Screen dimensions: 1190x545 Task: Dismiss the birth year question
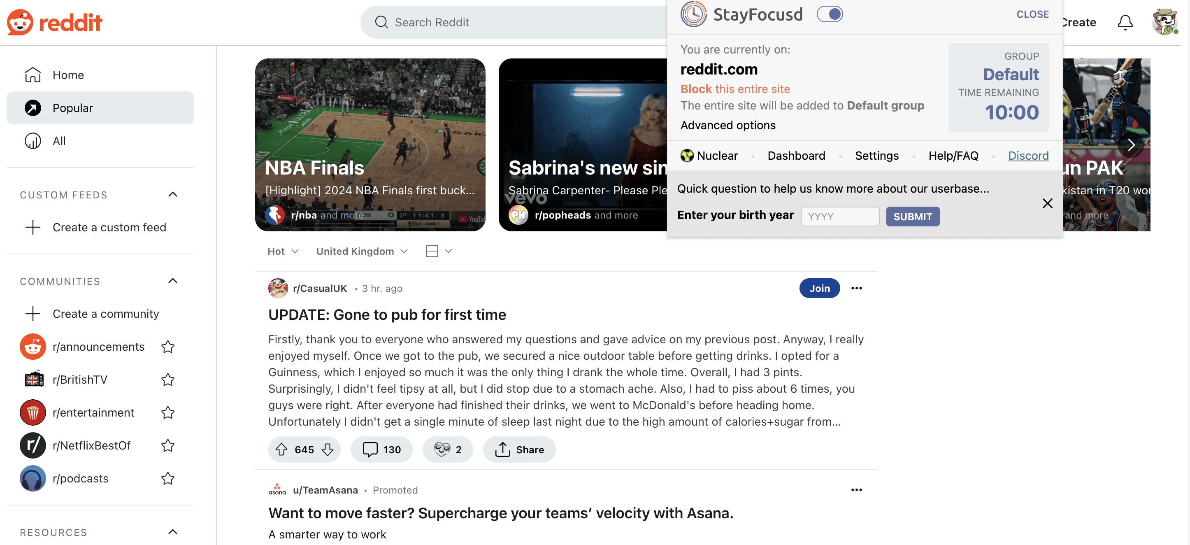click(x=1047, y=203)
